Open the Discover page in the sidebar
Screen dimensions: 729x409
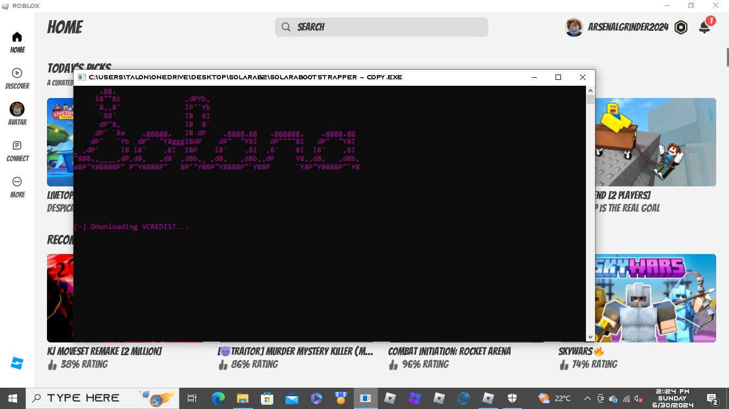(x=17, y=79)
